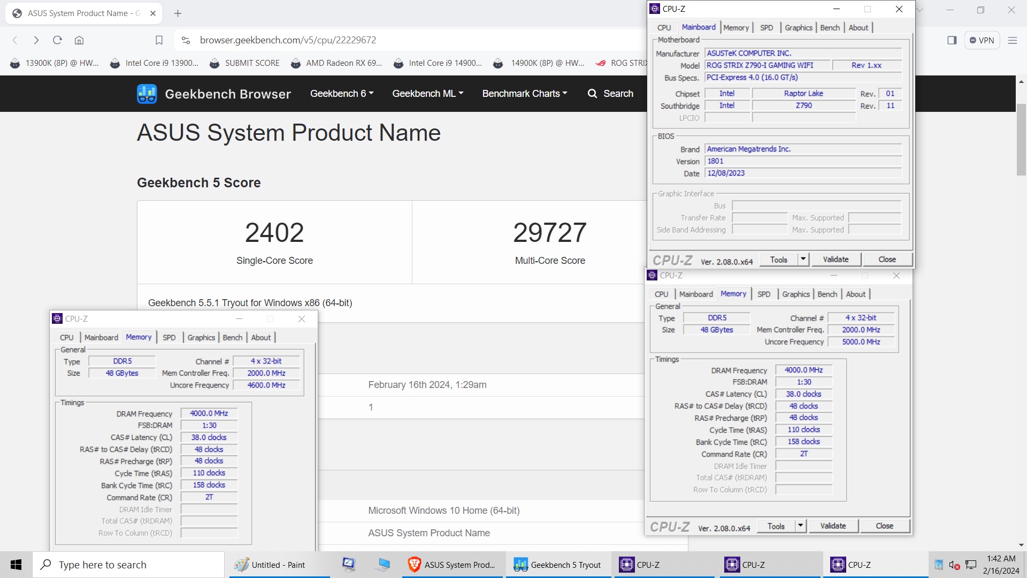Open the 13900K (8P) @ HW bookmark
The height and width of the screenshot is (578, 1027).
point(55,63)
